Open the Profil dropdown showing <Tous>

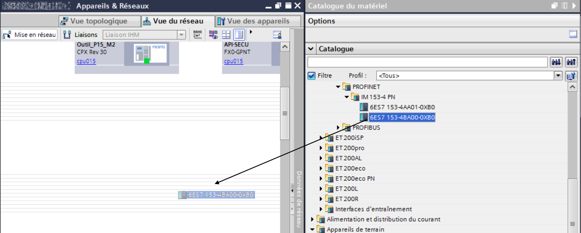tap(558, 76)
